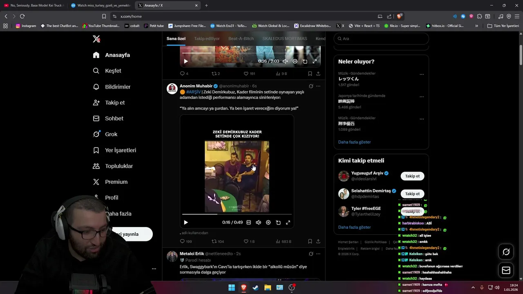Show more trends under Neler oluyor
This screenshot has width=523, height=294.
tap(354, 142)
